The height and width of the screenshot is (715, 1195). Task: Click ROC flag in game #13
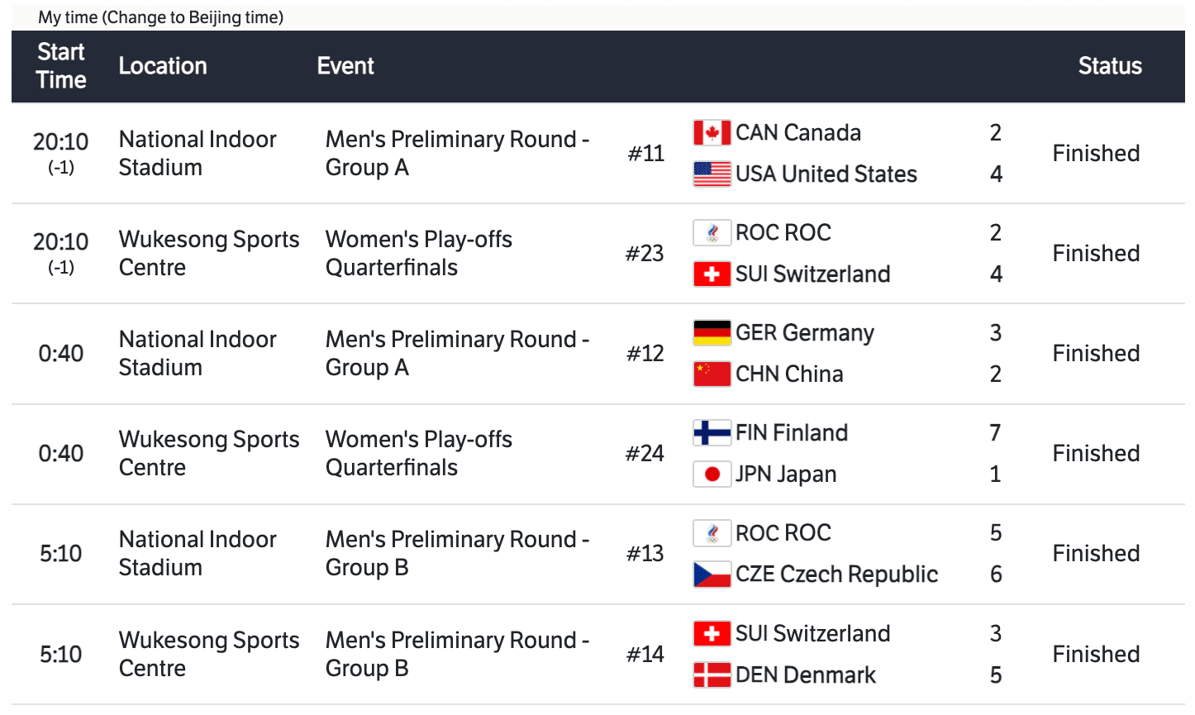[x=712, y=532]
